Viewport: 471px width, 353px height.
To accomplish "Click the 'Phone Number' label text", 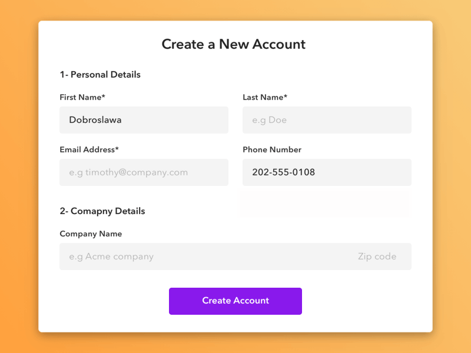I will pos(272,149).
